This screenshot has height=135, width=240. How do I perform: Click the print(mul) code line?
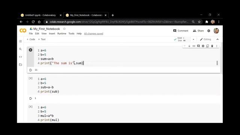tap(50, 120)
